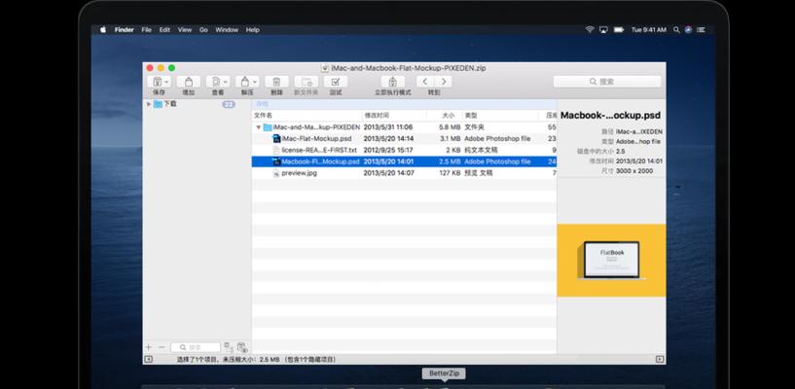Click the 增加 (Add) toolbar icon
The image size is (795, 389).
point(189,82)
